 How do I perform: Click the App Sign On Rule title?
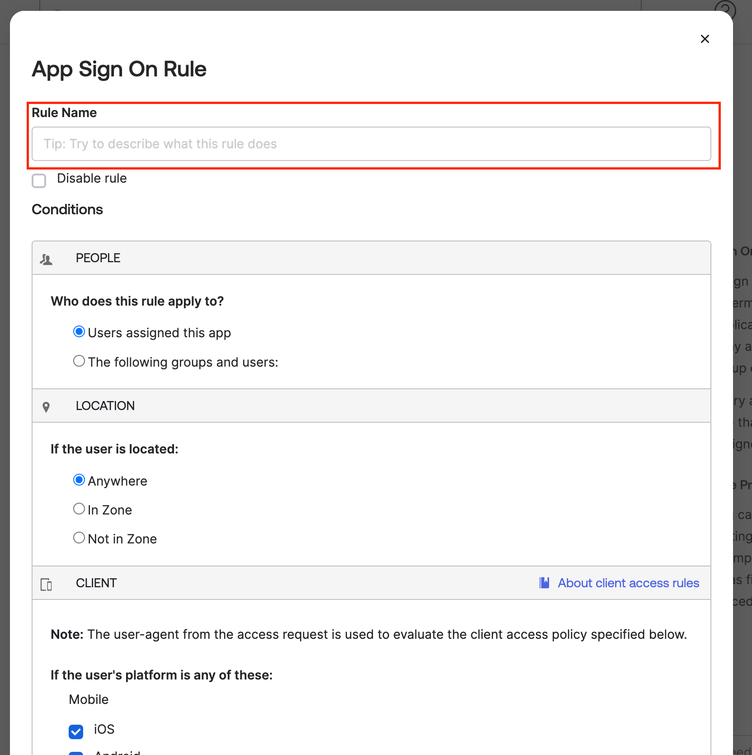119,69
